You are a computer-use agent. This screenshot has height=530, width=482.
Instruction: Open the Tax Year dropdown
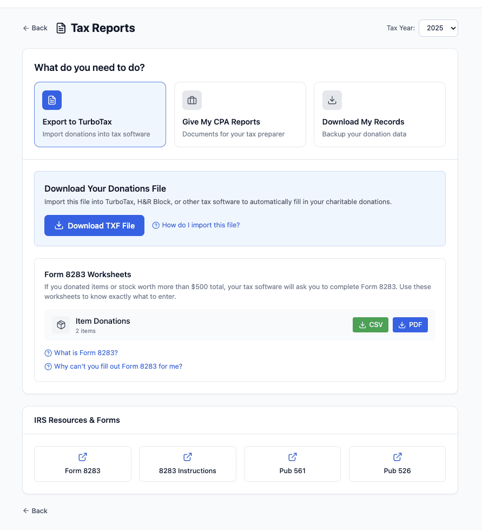[438, 28]
